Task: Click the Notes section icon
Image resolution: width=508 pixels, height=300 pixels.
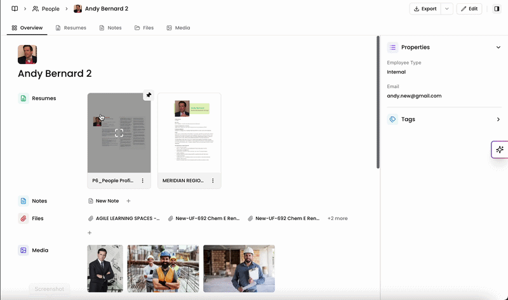Action: click(x=23, y=201)
